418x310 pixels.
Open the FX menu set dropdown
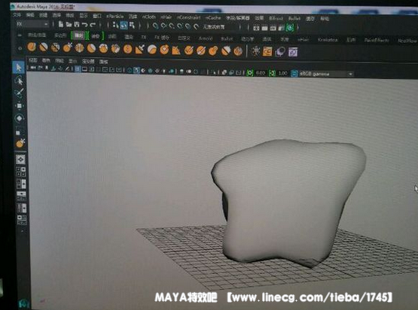[32, 24]
